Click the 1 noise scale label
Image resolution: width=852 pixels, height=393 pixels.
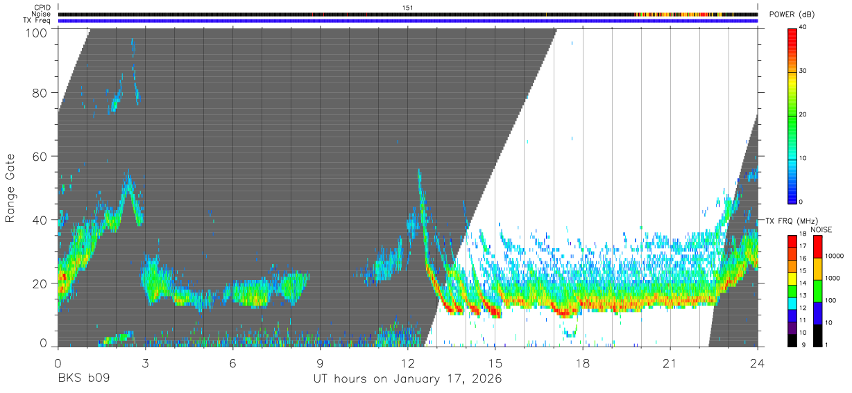point(826,344)
